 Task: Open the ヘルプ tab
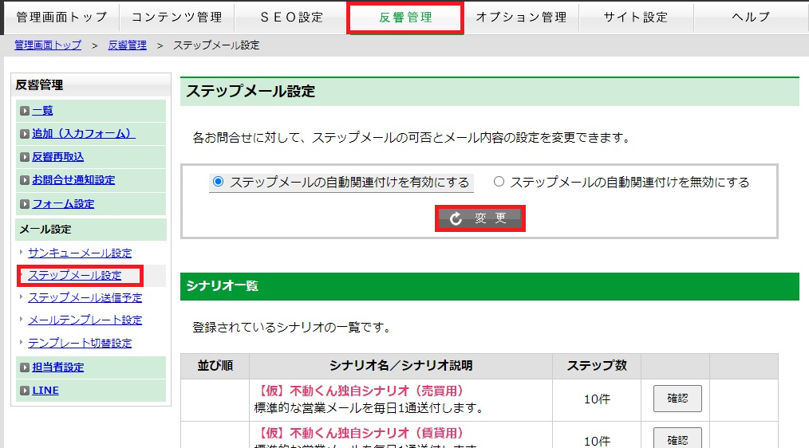click(x=751, y=17)
